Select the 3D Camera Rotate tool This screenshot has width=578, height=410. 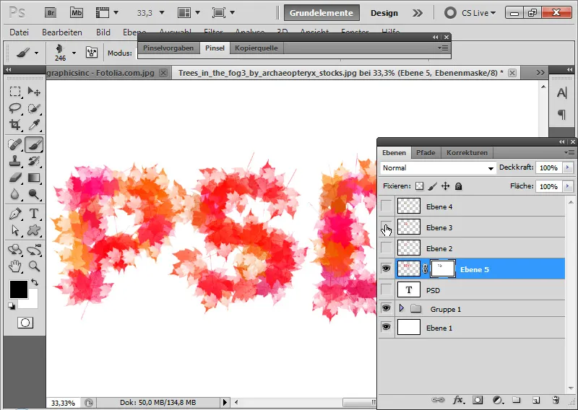pyautogui.click(x=34, y=250)
